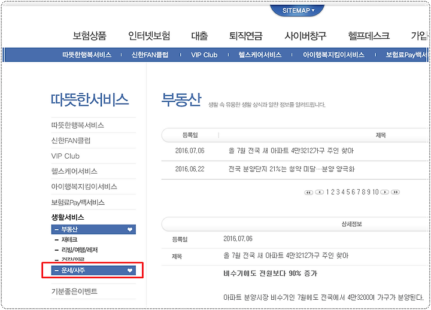
Task: Open the SITEMAP dropdown
Action: point(298,10)
